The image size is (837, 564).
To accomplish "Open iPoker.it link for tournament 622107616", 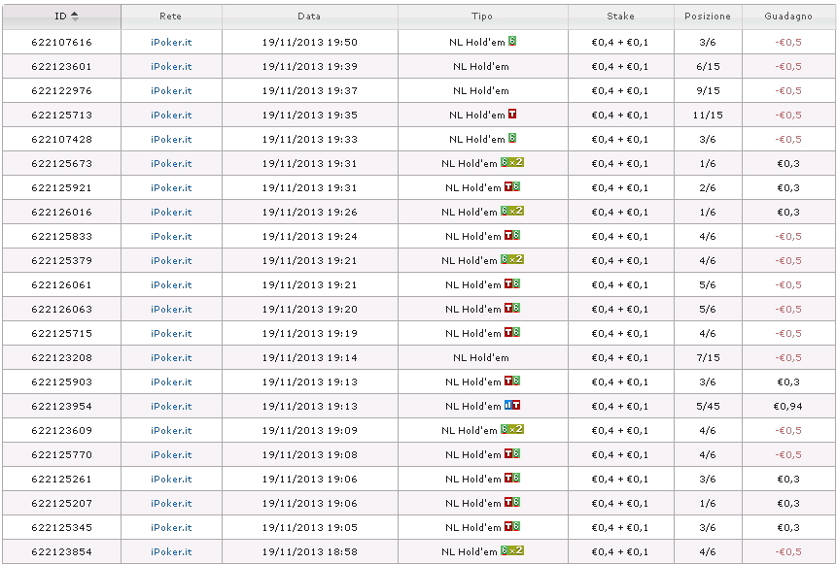I will (171, 42).
